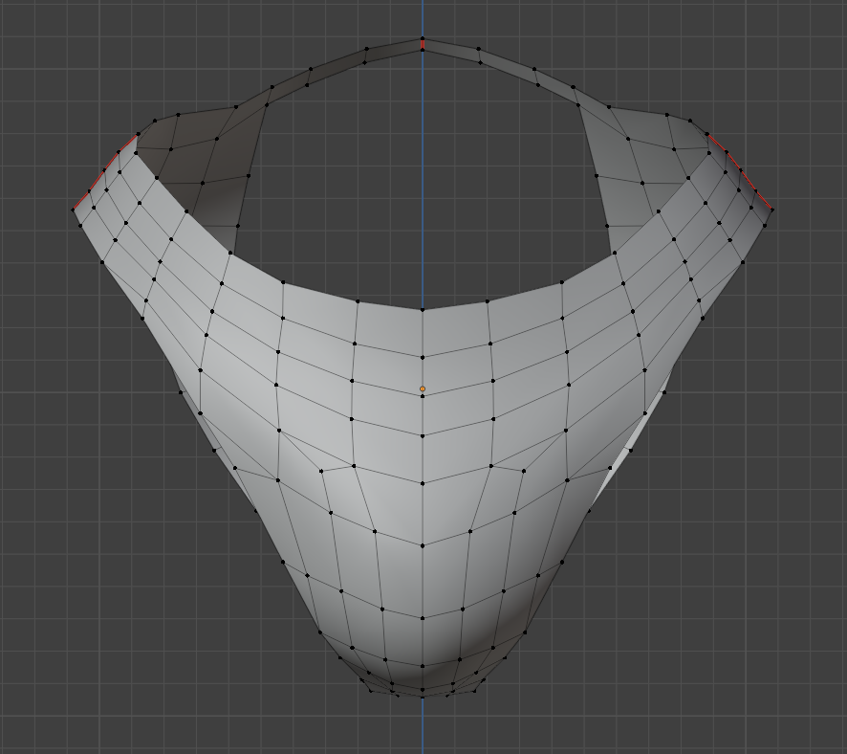Select top back rim vertex on the center axis
Screen dimensions: 847x754
423,39
